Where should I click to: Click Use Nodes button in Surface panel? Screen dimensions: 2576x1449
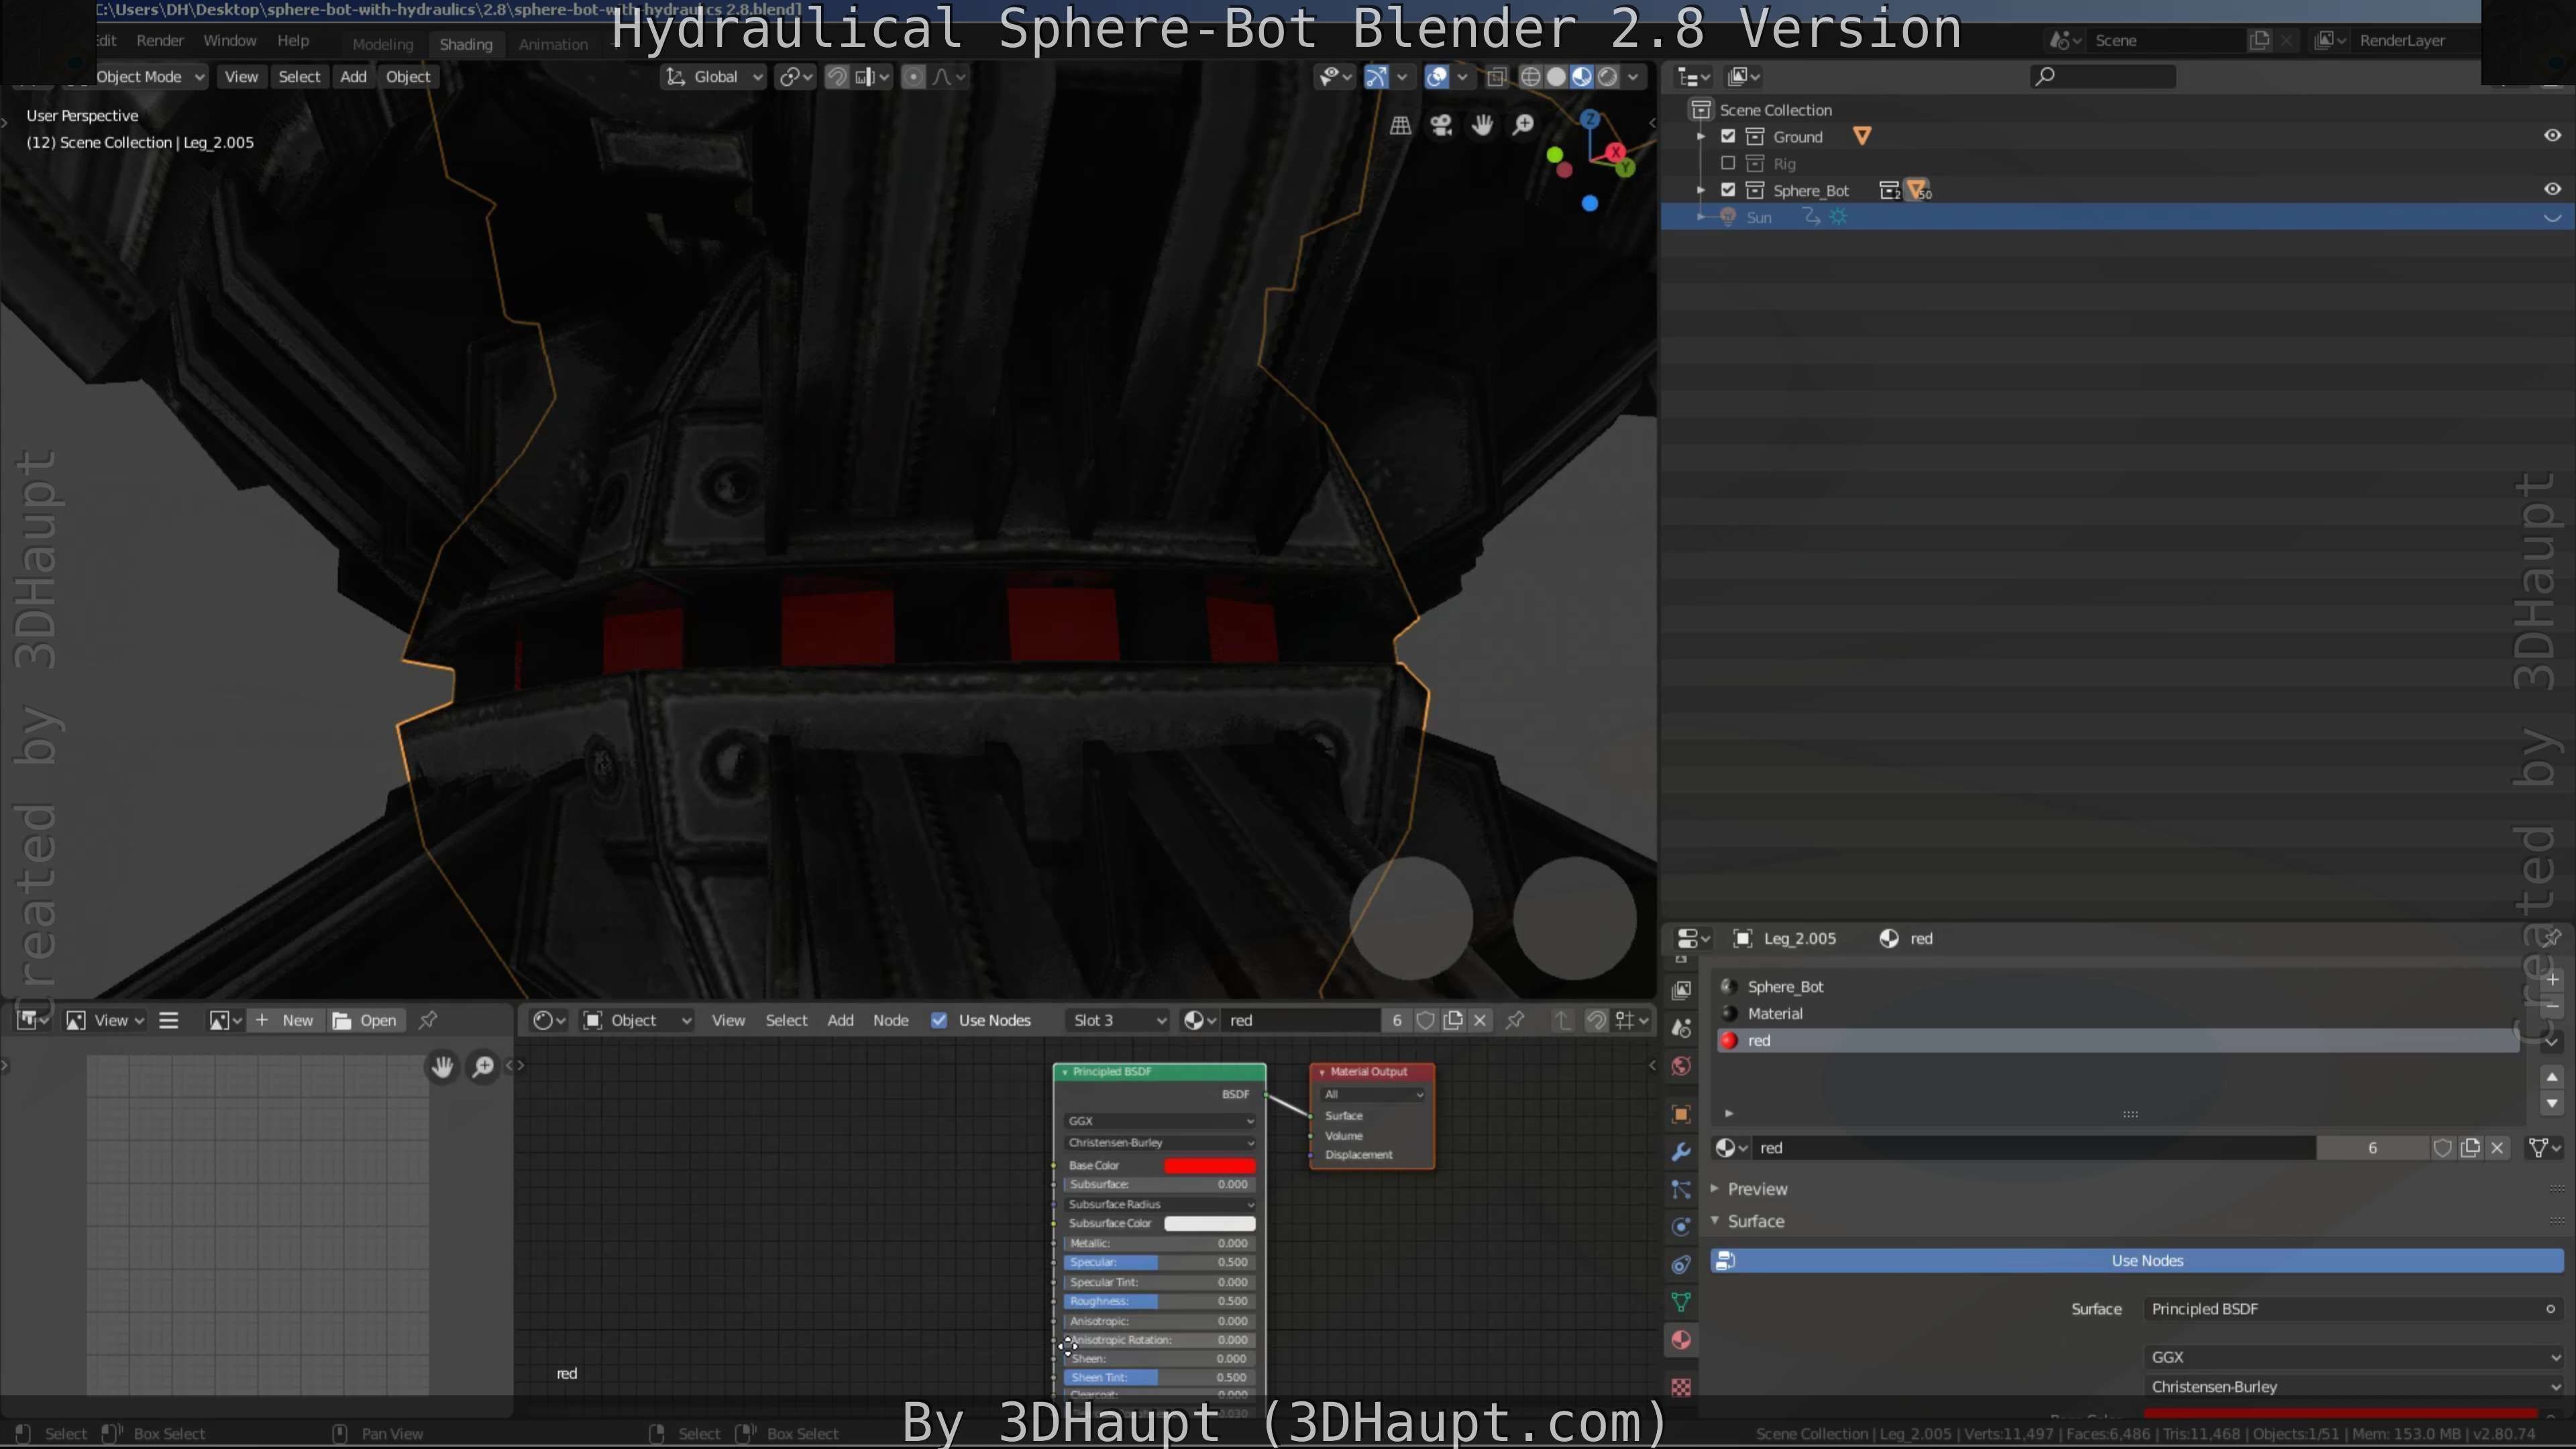(x=2137, y=1261)
